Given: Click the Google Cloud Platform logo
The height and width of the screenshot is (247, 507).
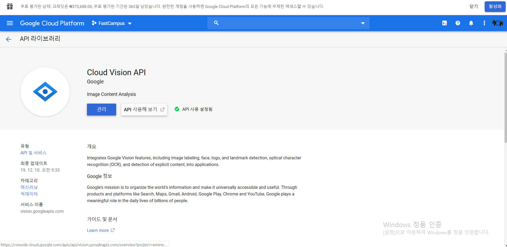Looking at the screenshot, I should [52, 23].
